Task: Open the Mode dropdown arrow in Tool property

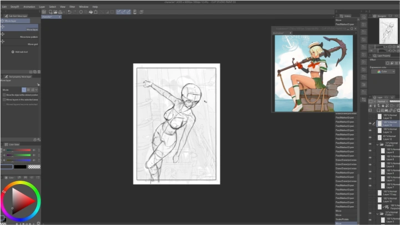Action: point(37,90)
